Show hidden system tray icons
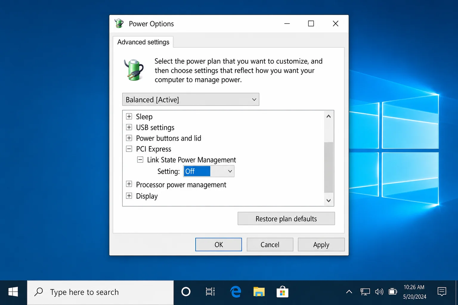Viewport: 458px width, 305px height. click(x=349, y=292)
